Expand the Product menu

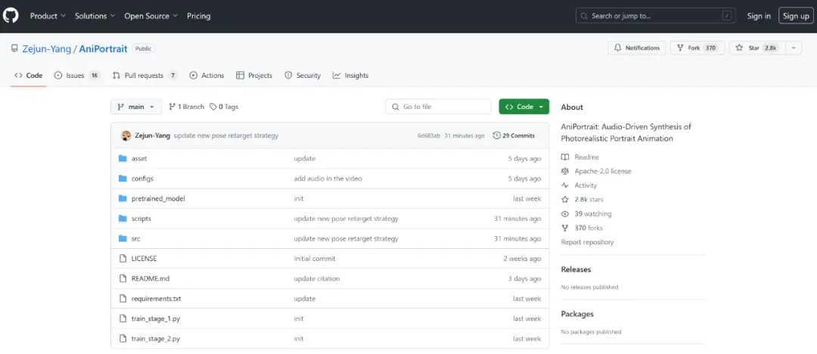coord(48,16)
